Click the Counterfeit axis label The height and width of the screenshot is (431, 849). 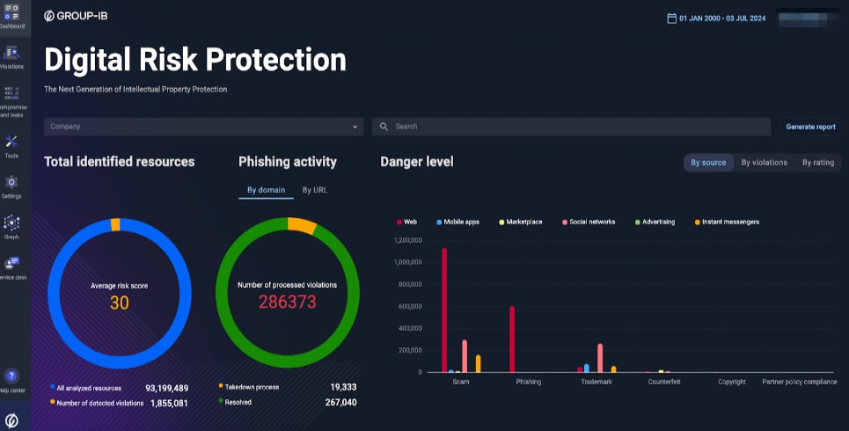click(x=664, y=382)
